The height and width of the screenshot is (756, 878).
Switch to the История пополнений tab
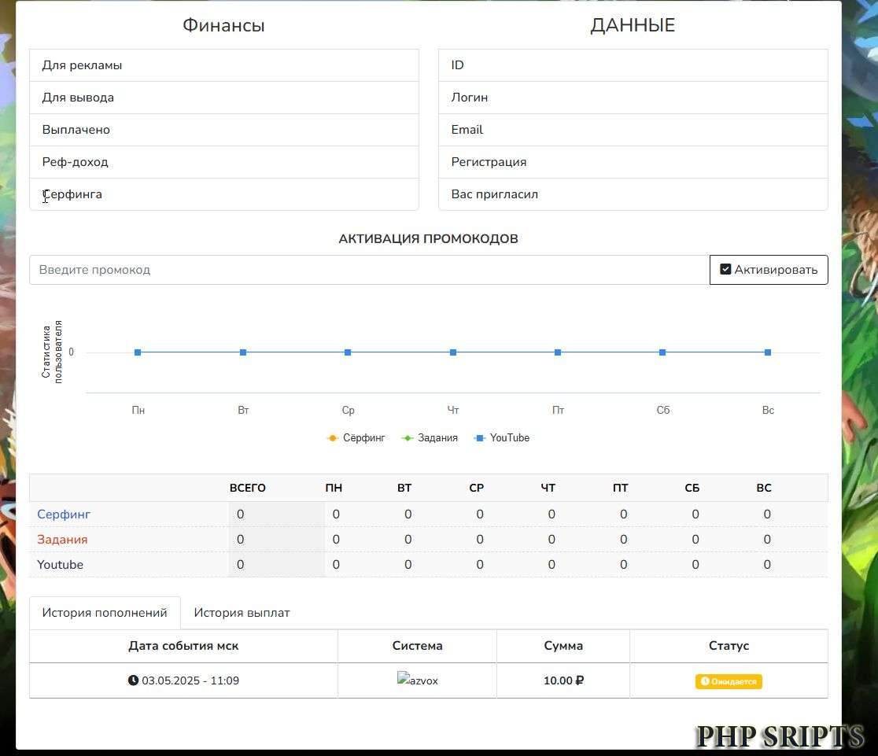coord(105,611)
